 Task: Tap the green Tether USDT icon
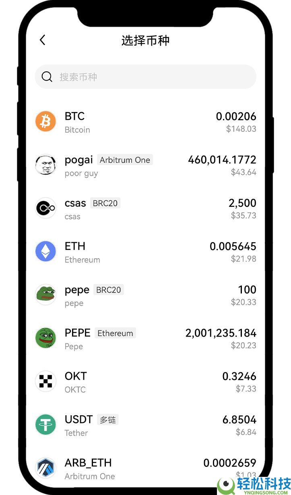[45, 425]
